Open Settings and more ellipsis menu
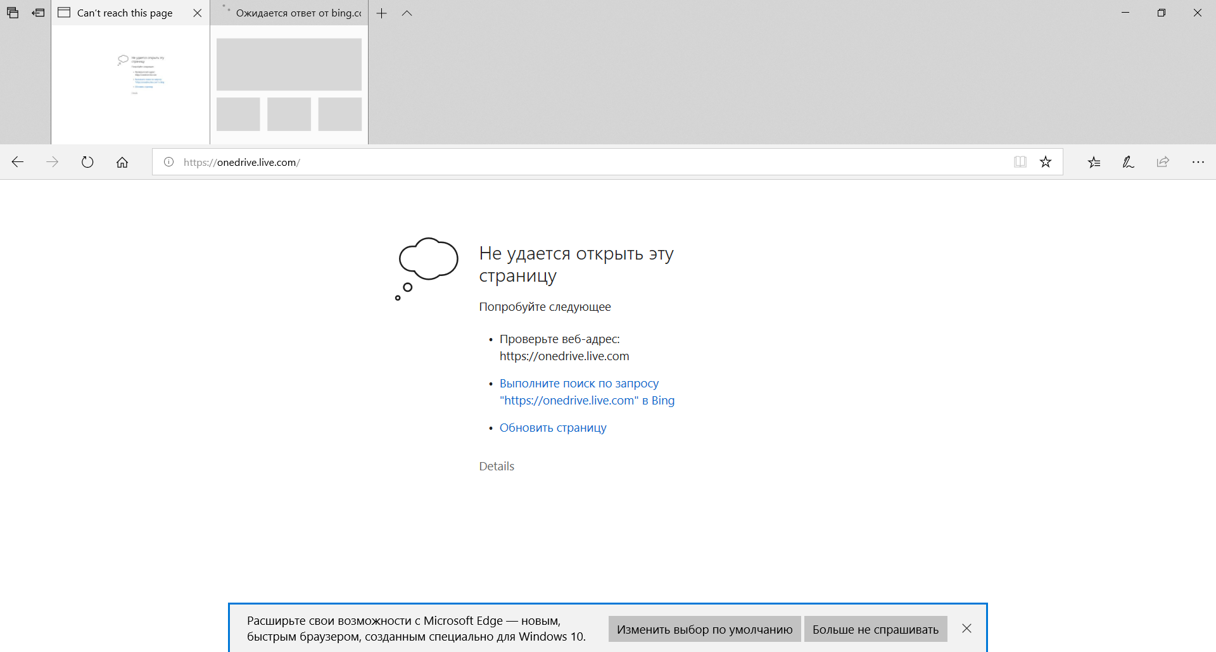 [1198, 162]
